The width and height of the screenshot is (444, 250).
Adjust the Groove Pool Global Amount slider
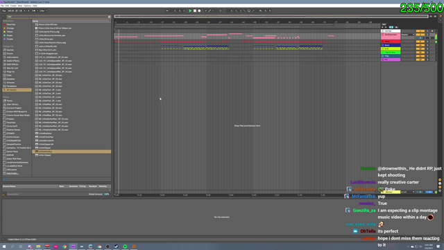click(x=107, y=195)
